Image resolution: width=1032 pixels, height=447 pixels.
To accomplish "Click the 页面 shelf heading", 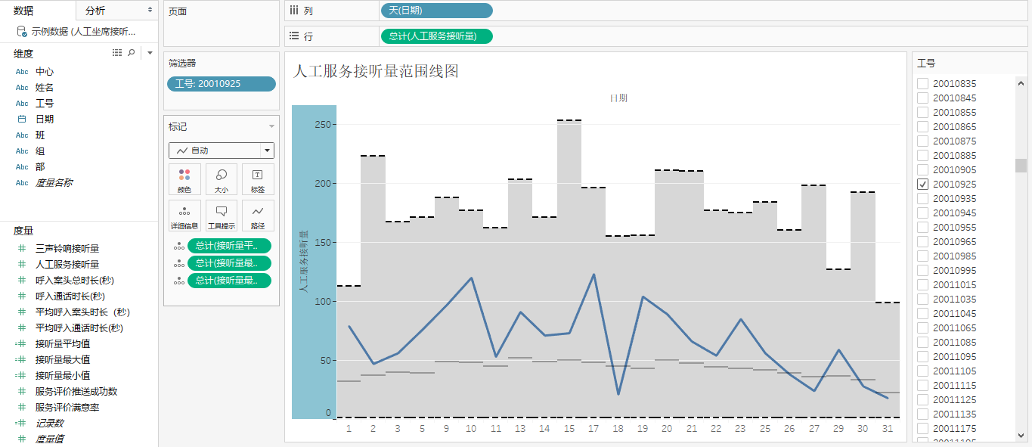I will point(178,11).
